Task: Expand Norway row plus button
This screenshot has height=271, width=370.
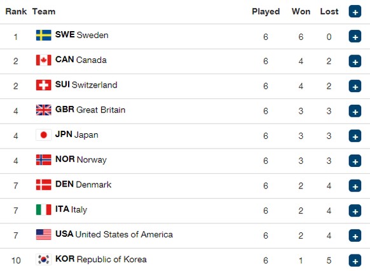Action: (x=355, y=161)
